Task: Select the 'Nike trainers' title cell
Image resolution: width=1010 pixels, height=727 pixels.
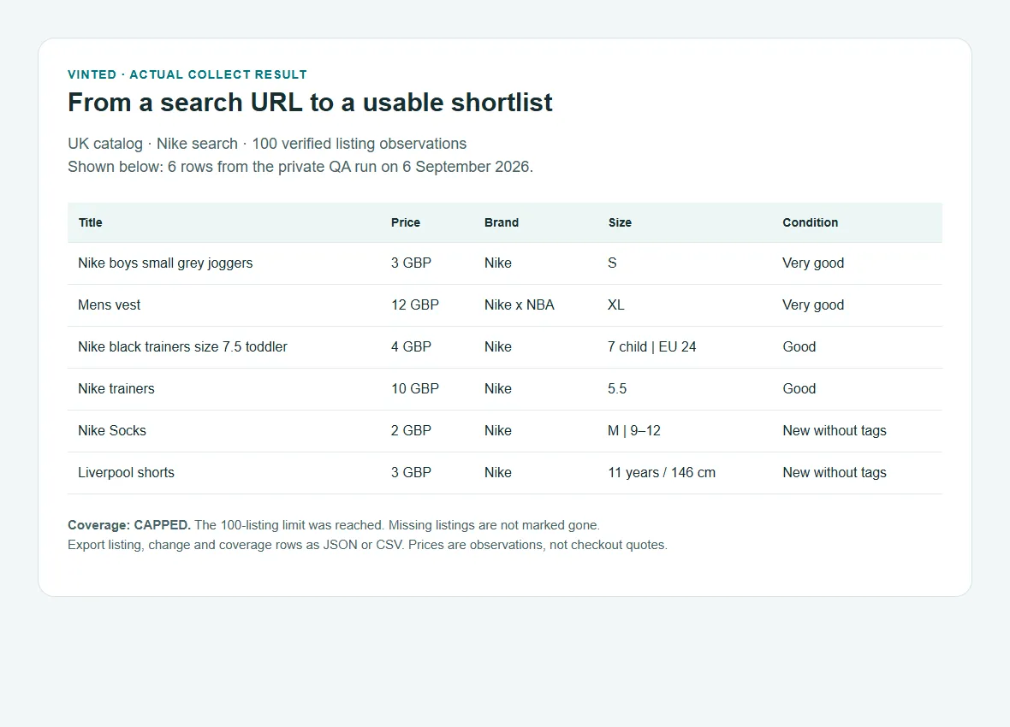Action: (x=116, y=389)
